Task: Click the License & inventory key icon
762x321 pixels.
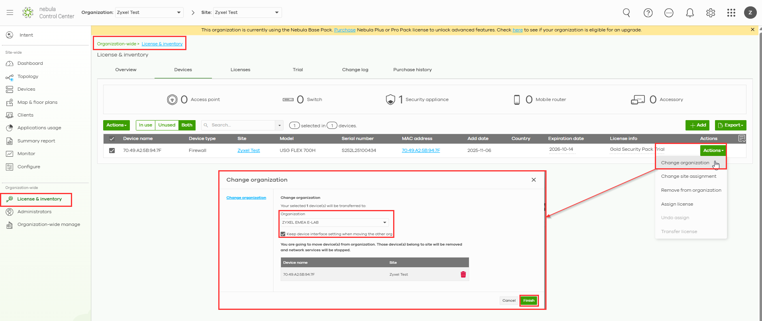Action: (10, 199)
